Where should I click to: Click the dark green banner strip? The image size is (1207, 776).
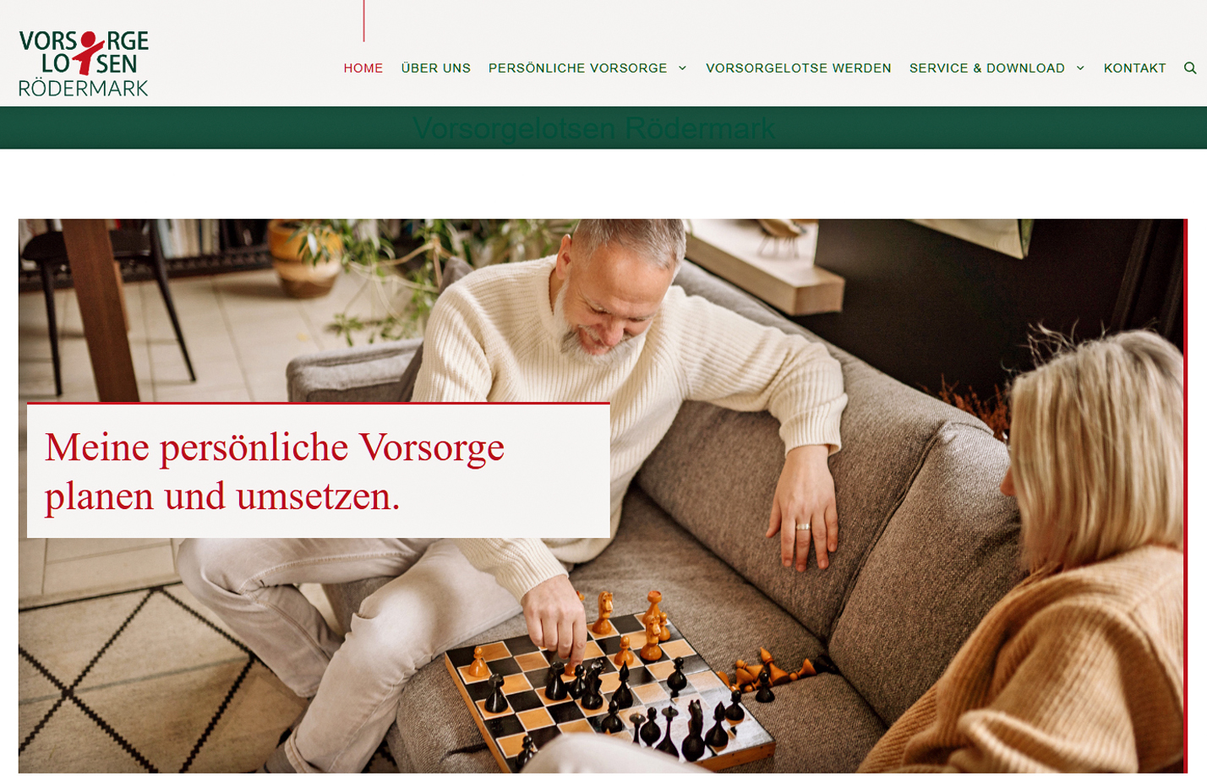pos(603,128)
